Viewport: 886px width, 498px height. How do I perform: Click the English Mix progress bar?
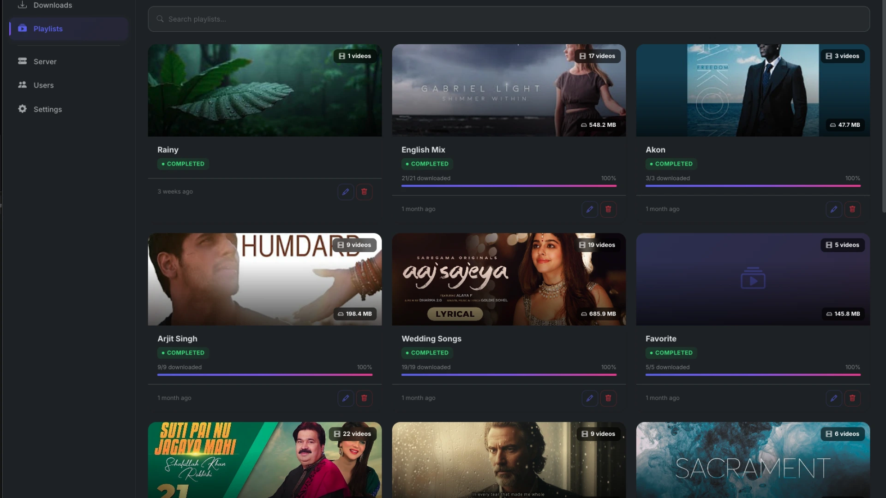point(509,186)
